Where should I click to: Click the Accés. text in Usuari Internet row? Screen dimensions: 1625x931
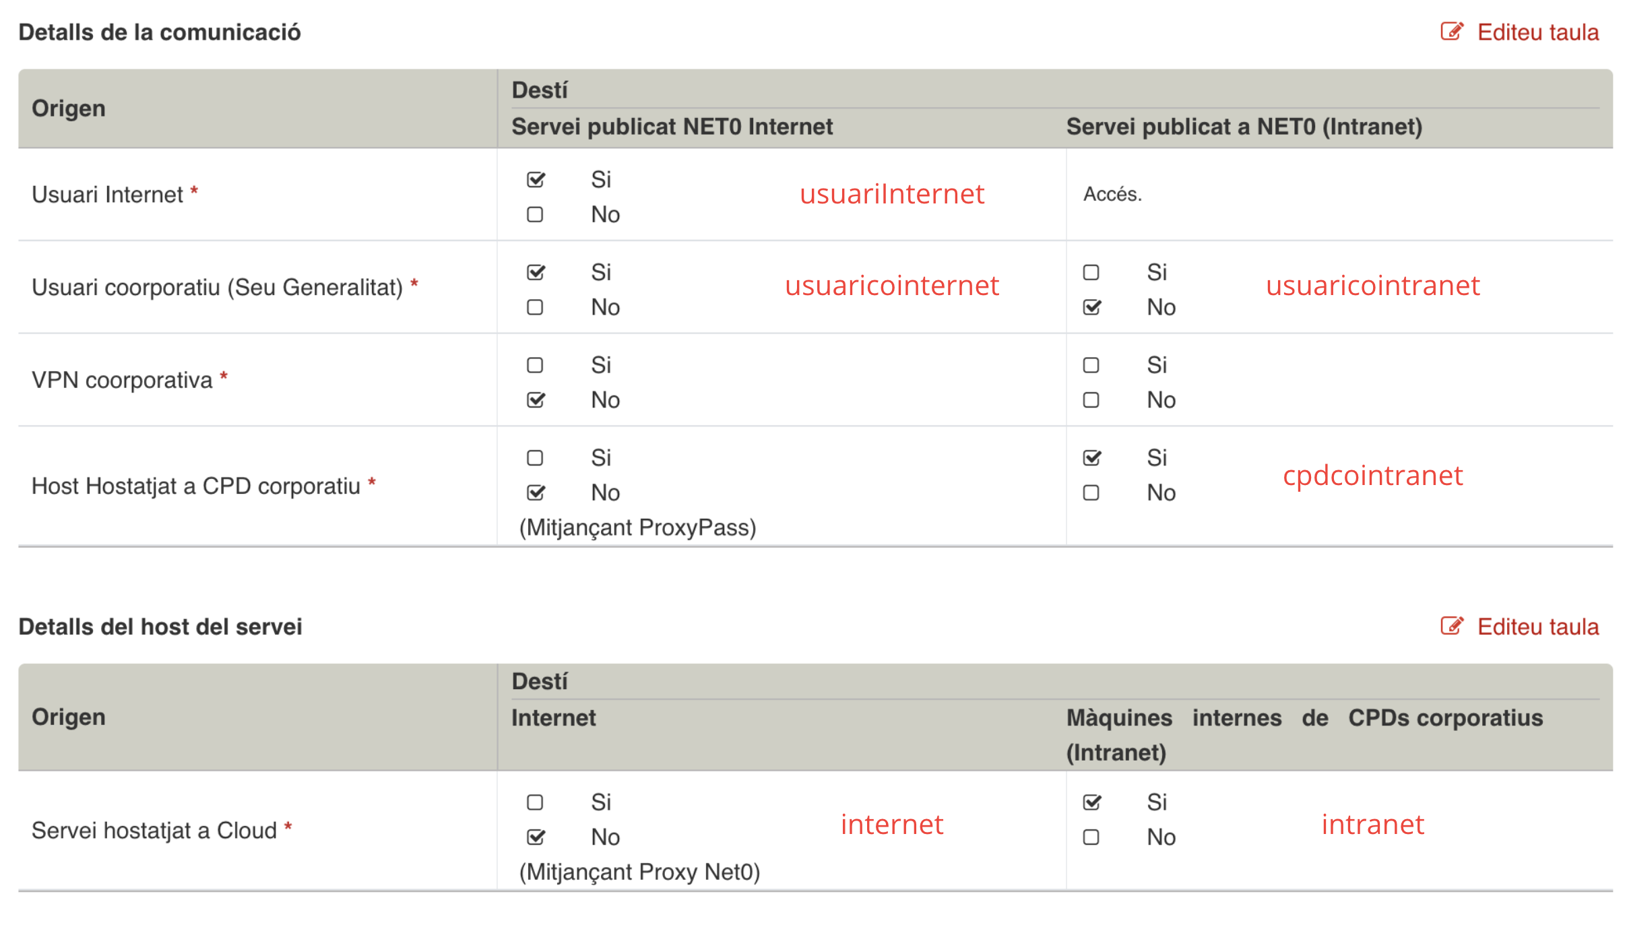(x=1112, y=195)
